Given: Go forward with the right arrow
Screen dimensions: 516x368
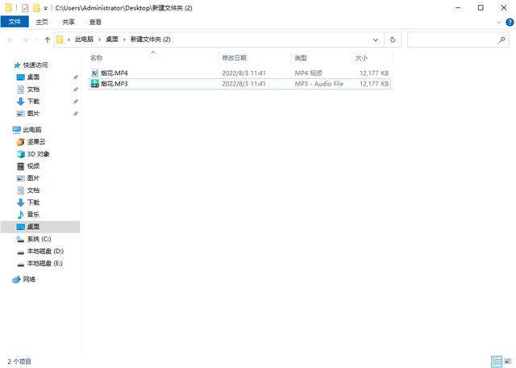Looking at the screenshot, I should [25, 40].
